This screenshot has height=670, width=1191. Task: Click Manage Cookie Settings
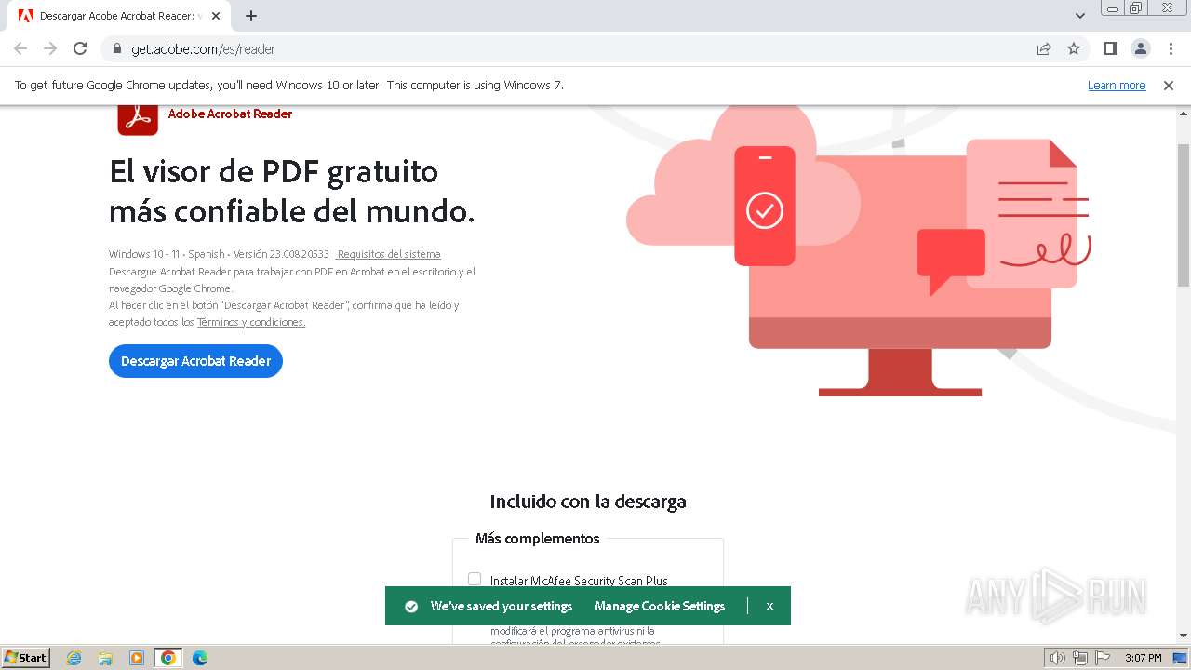660,606
